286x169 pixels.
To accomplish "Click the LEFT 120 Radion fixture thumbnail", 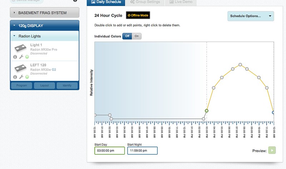I will 21,68.
